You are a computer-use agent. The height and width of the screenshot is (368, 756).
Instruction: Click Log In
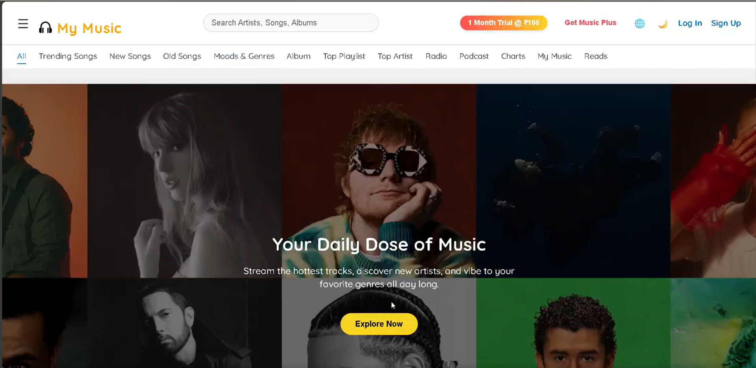690,23
